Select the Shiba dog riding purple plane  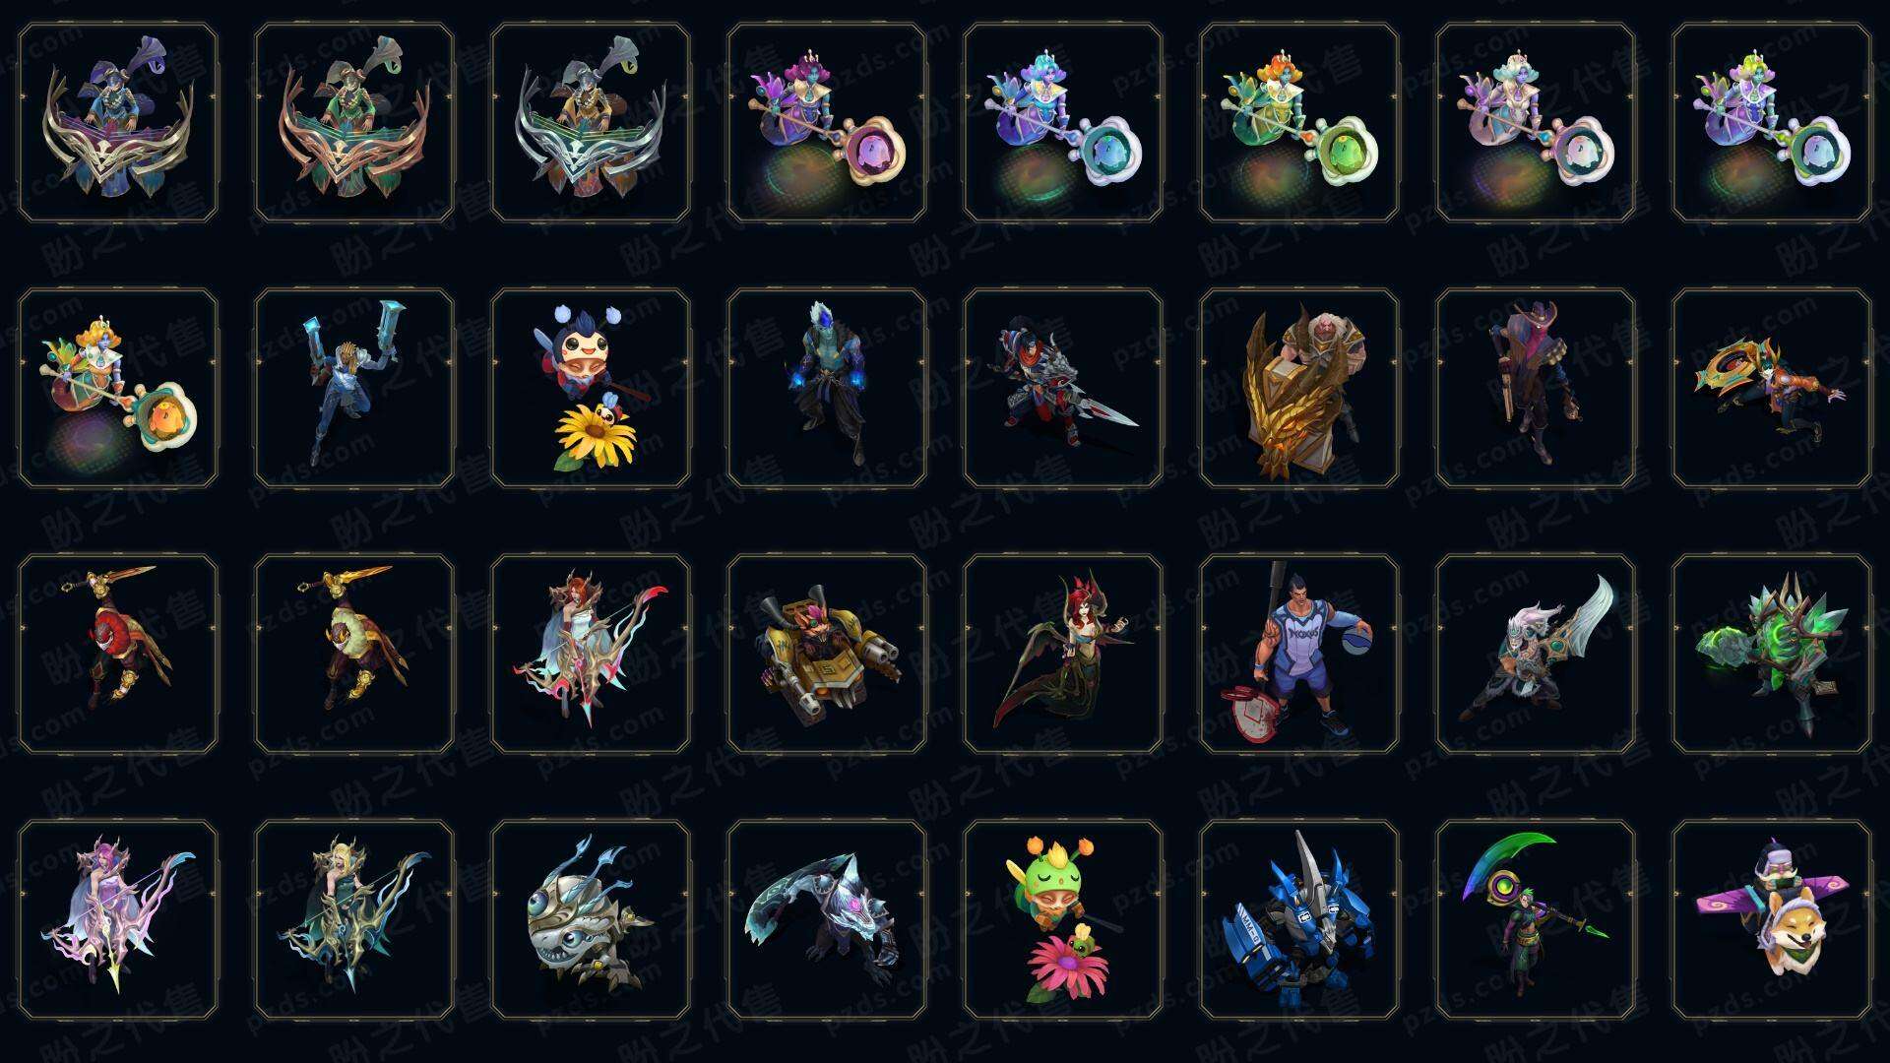[x=1772, y=919]
